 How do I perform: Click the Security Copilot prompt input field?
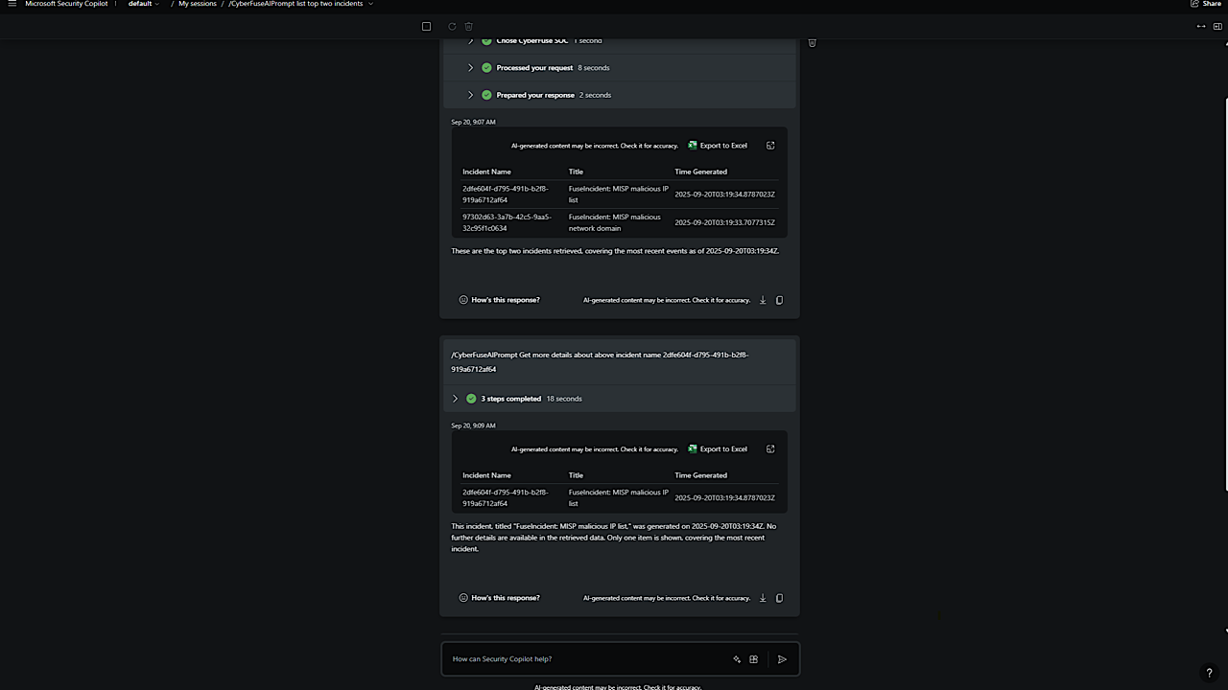coord(585,659)
